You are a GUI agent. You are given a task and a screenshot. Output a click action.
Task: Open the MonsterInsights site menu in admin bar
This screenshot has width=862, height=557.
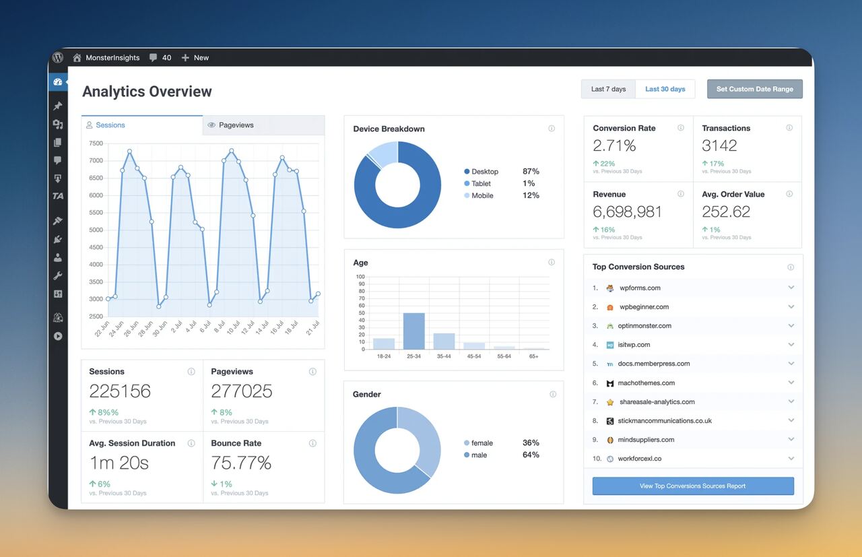coord(106,58)
